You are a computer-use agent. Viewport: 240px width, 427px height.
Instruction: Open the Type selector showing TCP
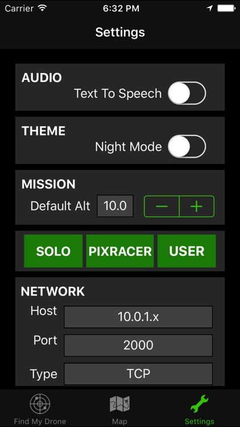click(138, 374)
